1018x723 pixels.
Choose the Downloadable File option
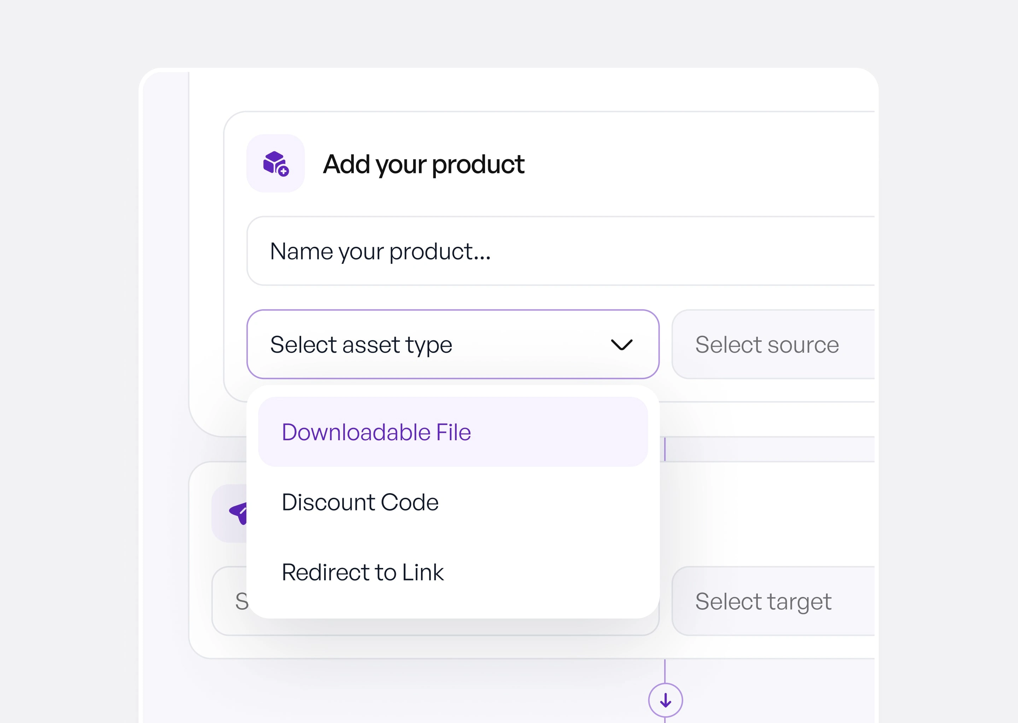coord(452,432)
